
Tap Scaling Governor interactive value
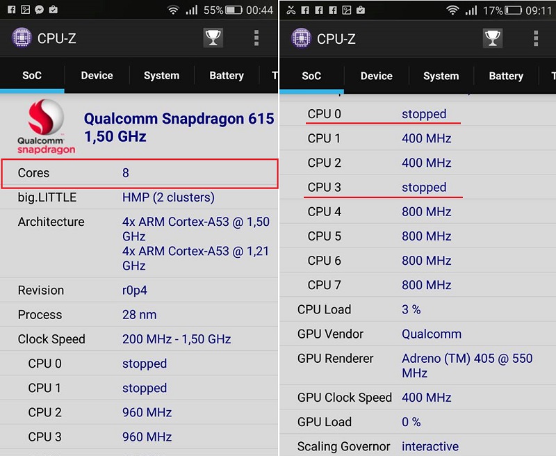[x=430, y=446]
